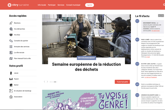This screenshot has height=110, width=165.
Task: Open the Conseils de quartier chat icon
Action: (11, 41)
